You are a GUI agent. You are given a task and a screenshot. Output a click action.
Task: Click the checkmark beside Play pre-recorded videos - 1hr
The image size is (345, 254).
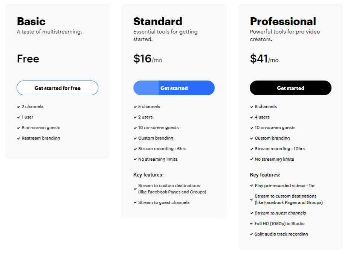(x=252, y=186)
